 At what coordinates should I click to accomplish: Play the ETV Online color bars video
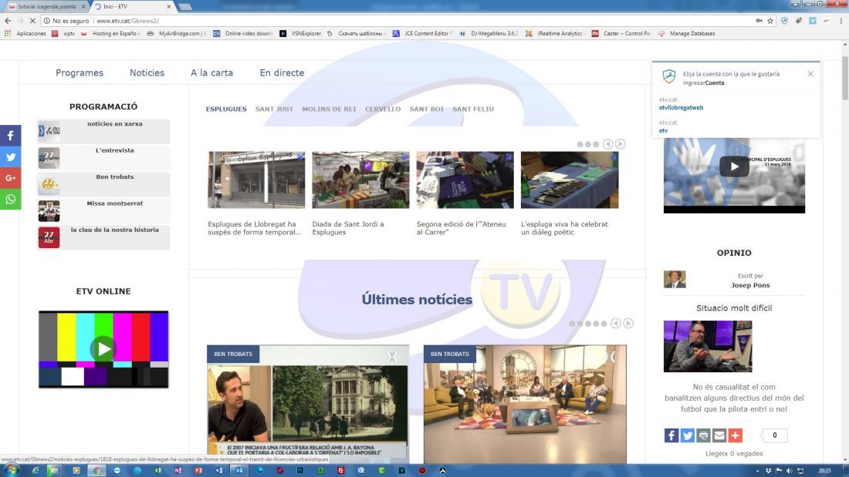[103, 349]
